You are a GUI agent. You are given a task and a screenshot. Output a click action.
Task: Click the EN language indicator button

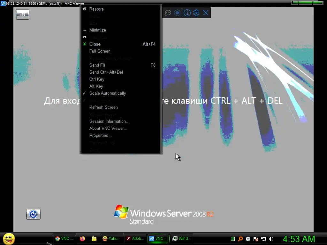(23, 14)
